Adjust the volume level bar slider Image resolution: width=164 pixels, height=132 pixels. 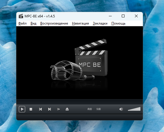click(134, 109)
